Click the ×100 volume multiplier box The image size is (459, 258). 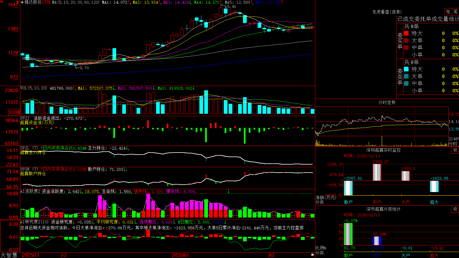click(14, 112)
